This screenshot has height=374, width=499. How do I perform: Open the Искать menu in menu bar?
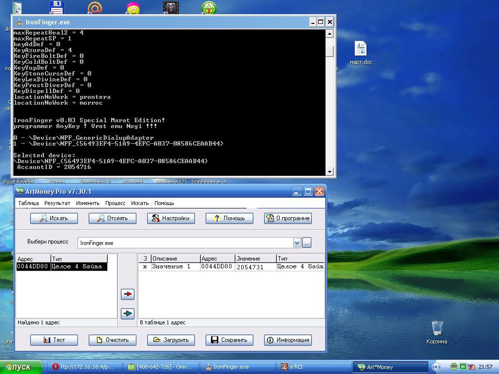click(x=140, y=203)
